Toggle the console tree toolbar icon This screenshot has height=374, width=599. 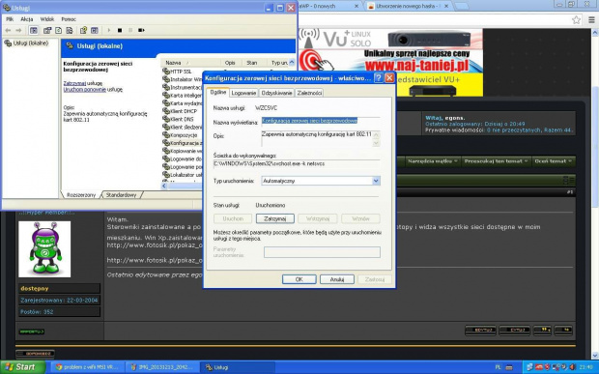point(34,30)
